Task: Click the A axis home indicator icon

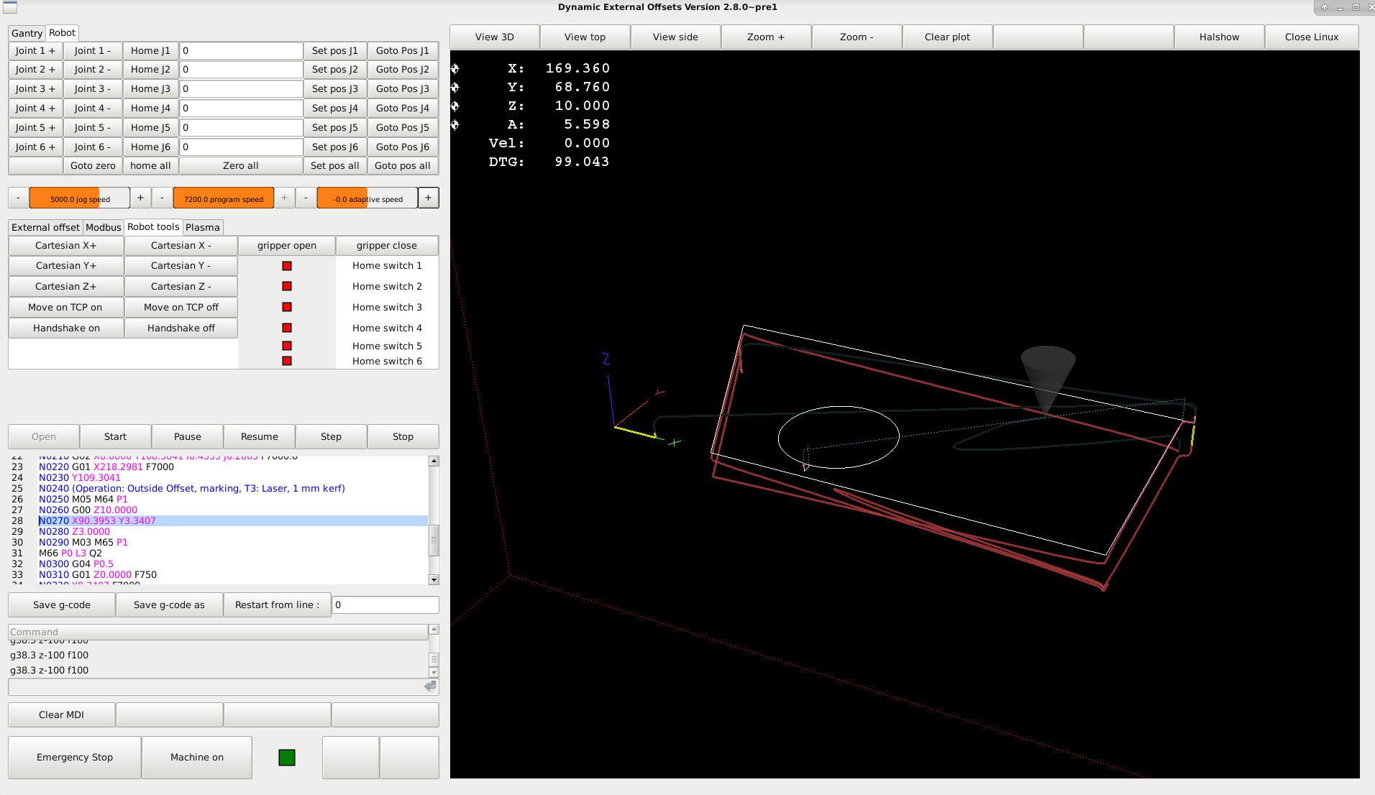Action: [x=454, y=125]
